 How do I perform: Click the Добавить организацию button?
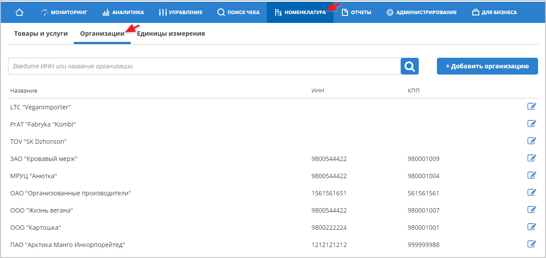pos(487,66)
